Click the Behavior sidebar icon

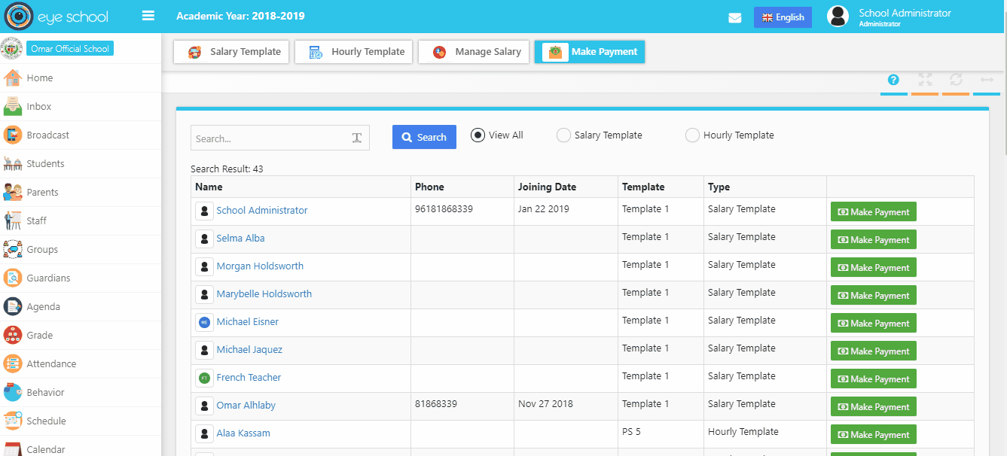tap(12, 392)
